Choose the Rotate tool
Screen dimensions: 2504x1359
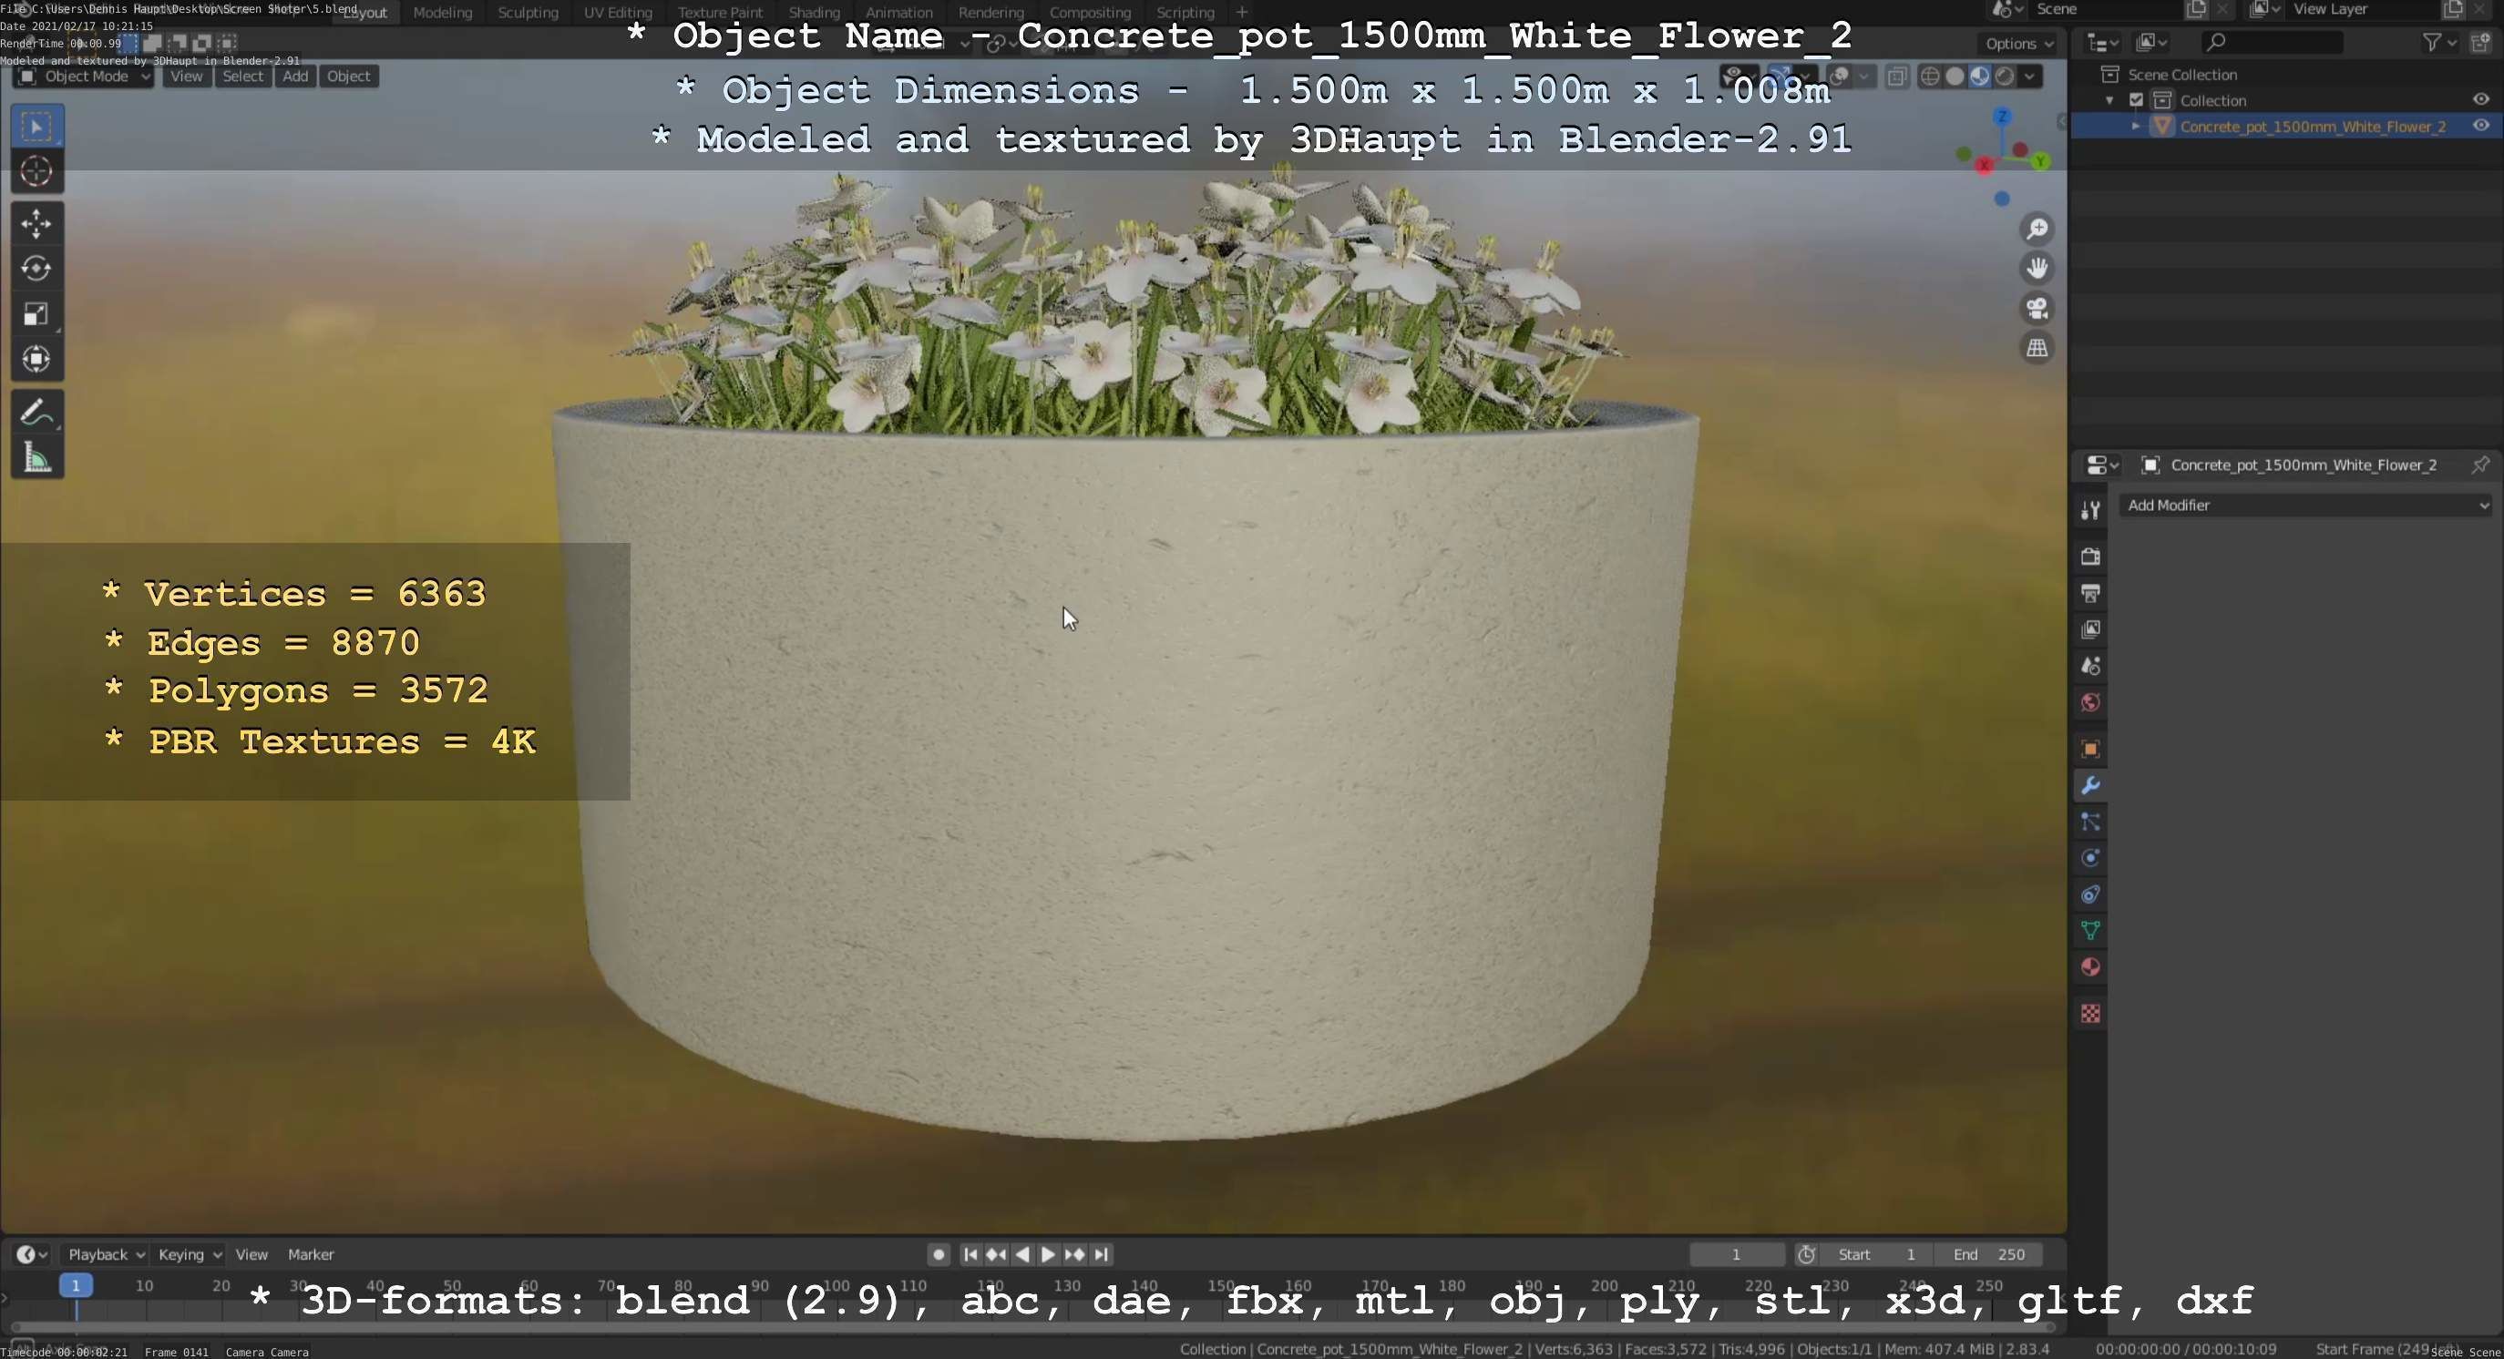pos(37,268)
